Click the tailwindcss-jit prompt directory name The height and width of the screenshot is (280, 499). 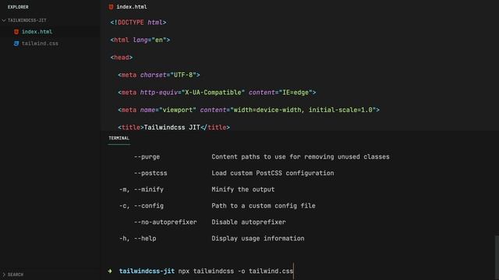[x=147, y=271]
